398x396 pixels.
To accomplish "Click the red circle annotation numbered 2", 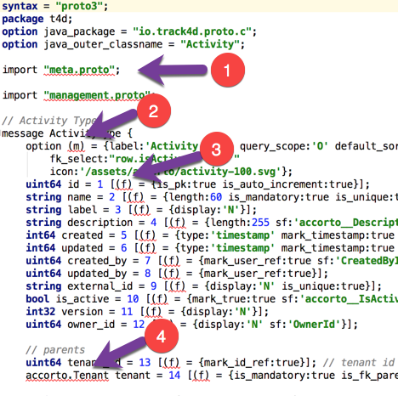I will click(154, 111).
